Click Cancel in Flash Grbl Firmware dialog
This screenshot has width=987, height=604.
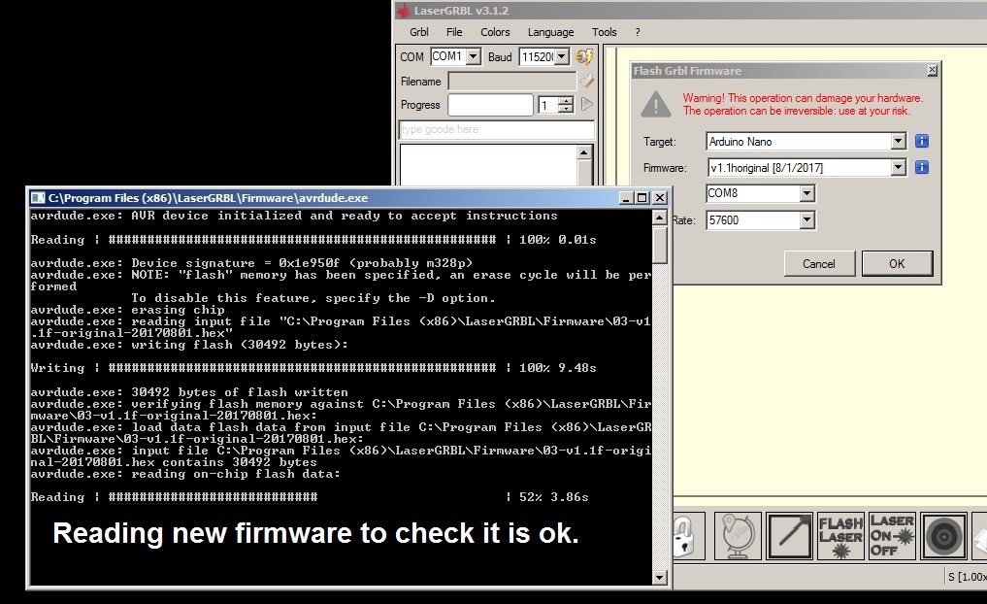(819, 264)
